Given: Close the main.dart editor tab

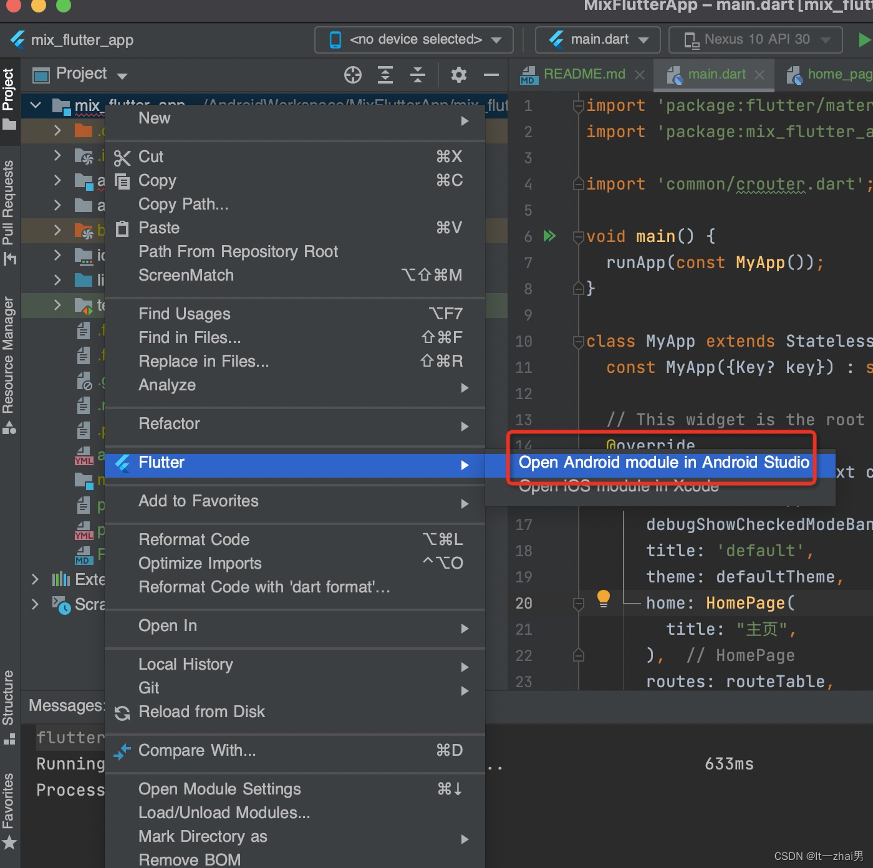Looking at the screenshot, I should point(759,75).
